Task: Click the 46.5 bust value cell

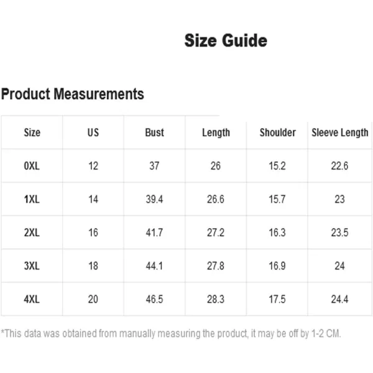Action: (x=154, y=299)
